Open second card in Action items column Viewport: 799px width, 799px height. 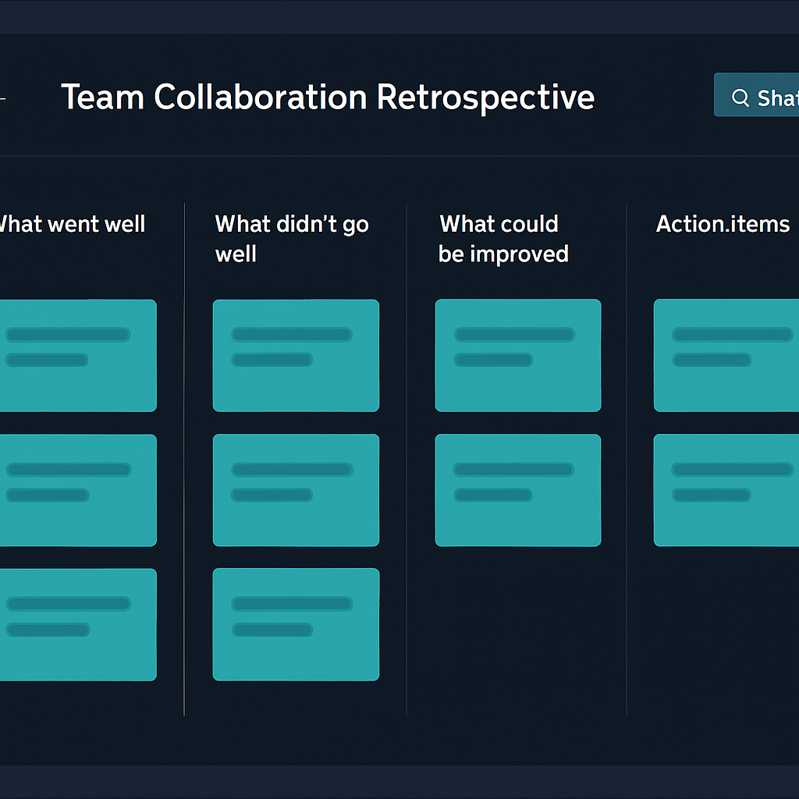[x=726, y=490]
